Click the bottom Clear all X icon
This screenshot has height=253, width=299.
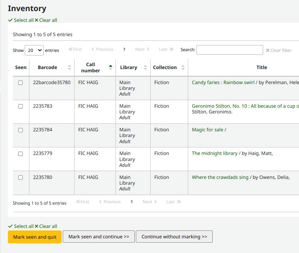pyautogui.click(x=36, y=227)
